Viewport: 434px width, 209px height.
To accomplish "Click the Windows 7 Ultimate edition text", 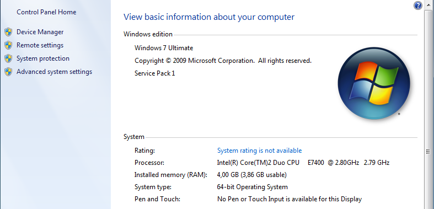I will coord(164,48).
